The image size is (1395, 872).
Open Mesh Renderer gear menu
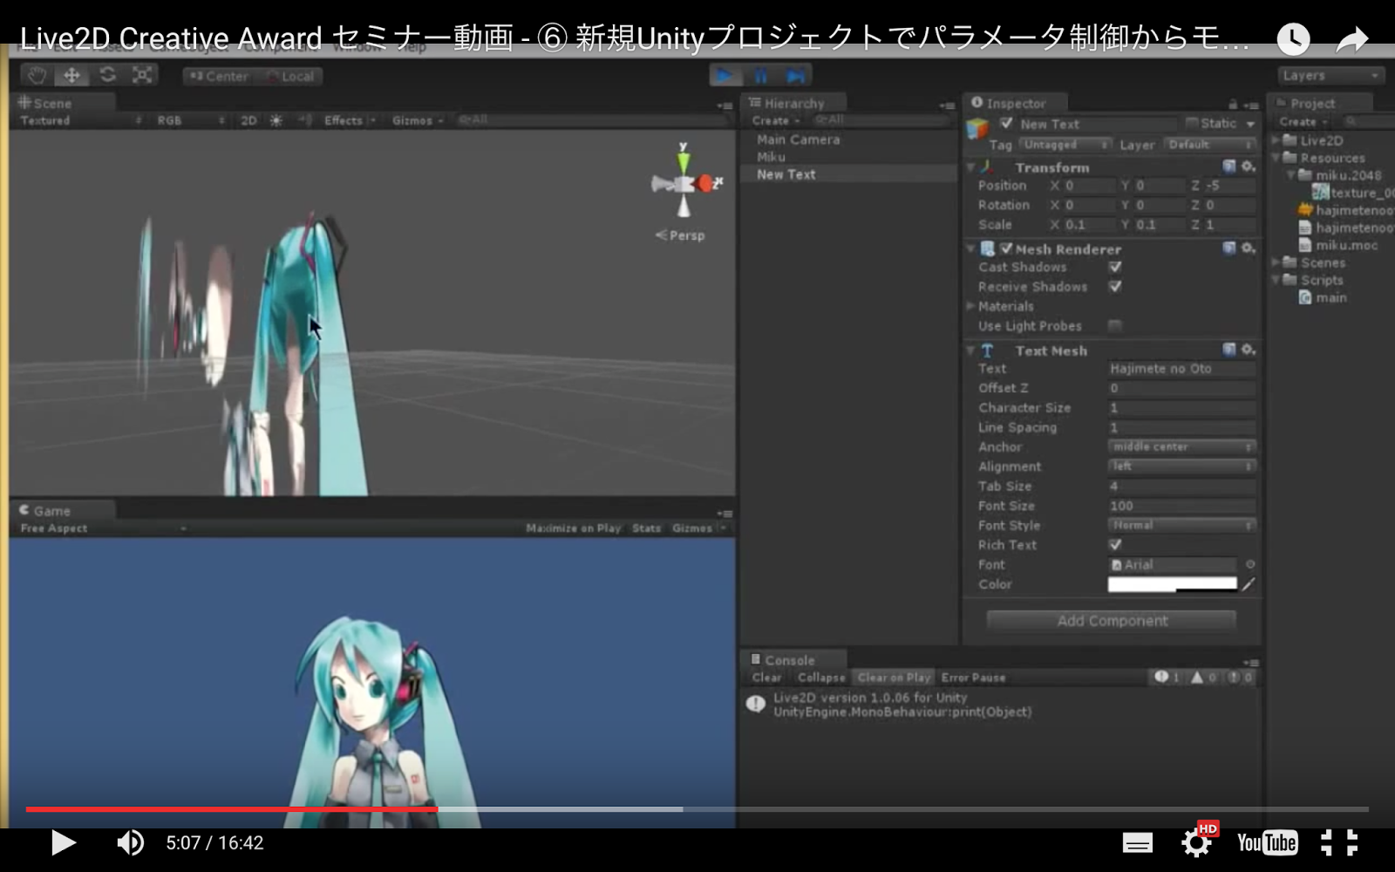(x=1249, y=249)
